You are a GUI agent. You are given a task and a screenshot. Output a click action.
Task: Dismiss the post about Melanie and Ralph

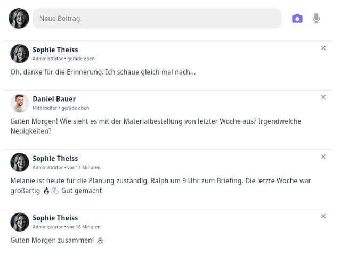point(323,157)
